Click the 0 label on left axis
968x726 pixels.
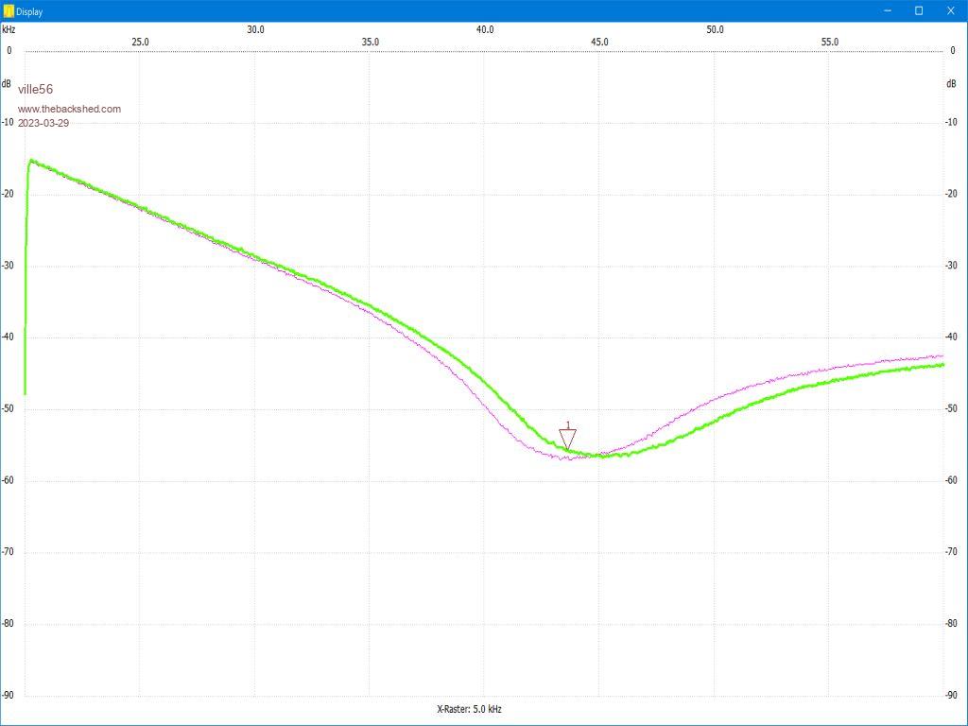coord(9,51)
